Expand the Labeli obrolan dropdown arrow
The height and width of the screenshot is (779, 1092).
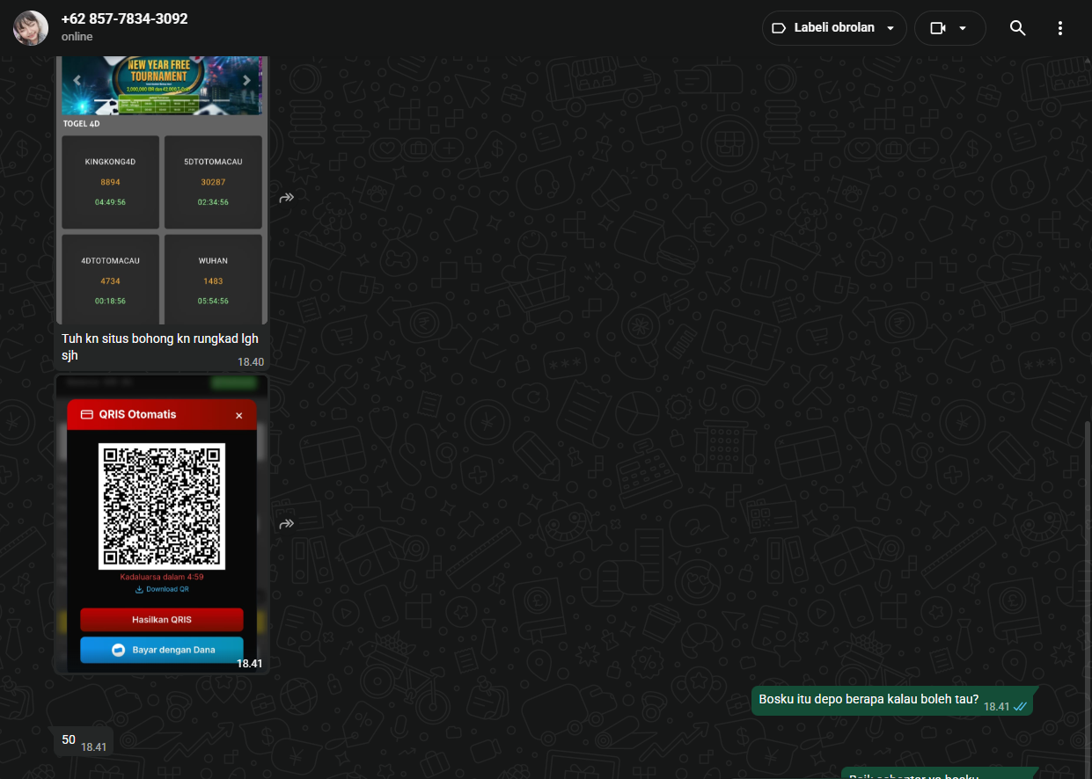click(x=890, y=28)
